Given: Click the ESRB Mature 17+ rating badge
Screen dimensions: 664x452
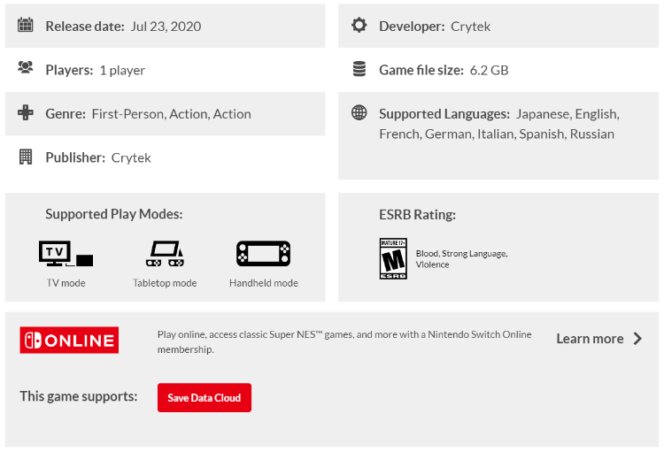Looking at the screenshot, I should click(393, 258).
